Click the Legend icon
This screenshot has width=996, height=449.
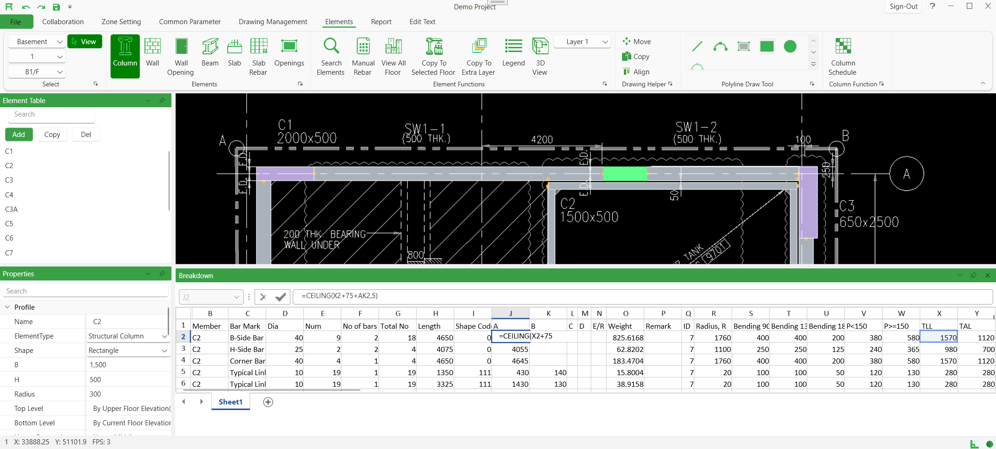[x=513, y=46]
